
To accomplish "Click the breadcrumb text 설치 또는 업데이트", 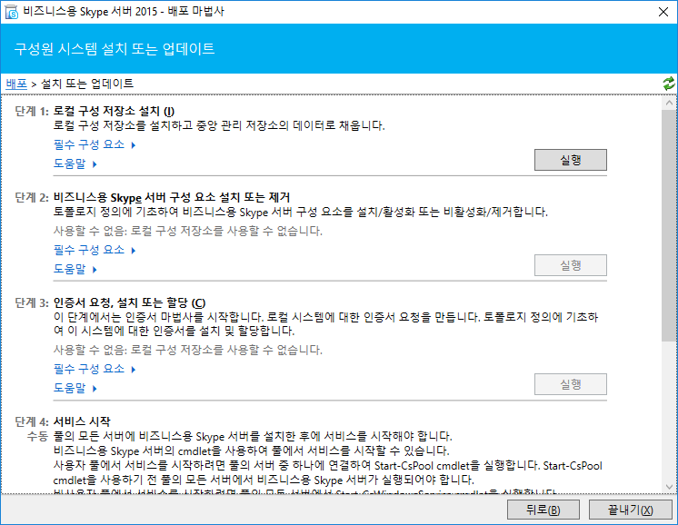I will point(87,84).
